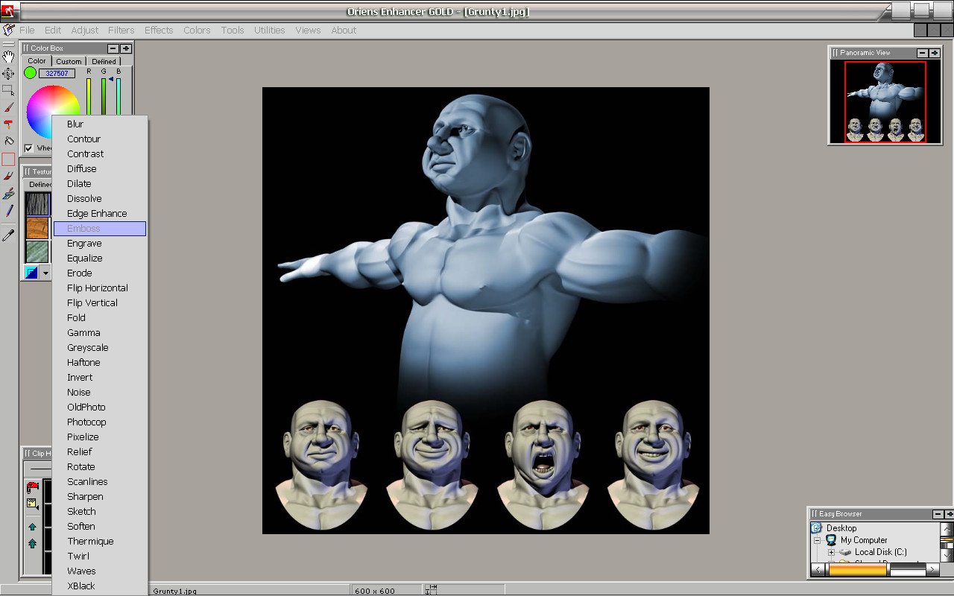The height and width of the screenshot is (596, 954).
Task: Choose the dotted rectangle Selection tool
Action: coord(8,90)
